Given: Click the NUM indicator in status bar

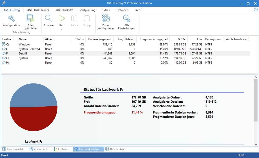Looking at the screenshot, I should click(x=241, y=155).
